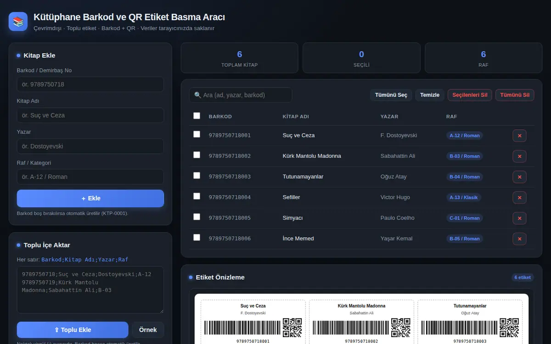Tick the İnce Memed row checkbox
551x344 pixels.
[197, 238]
